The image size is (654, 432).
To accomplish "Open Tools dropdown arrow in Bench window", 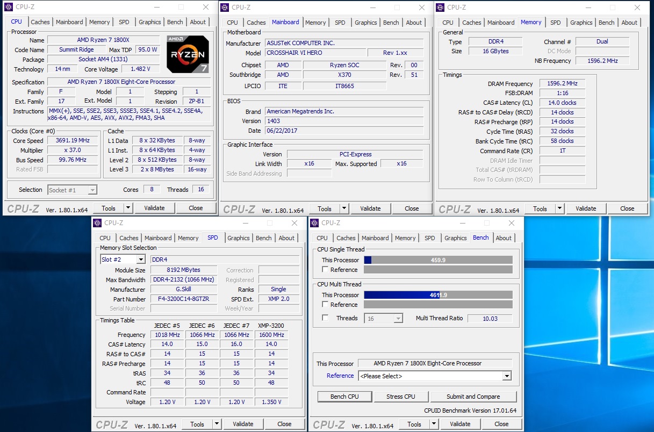I will point(434,424).
